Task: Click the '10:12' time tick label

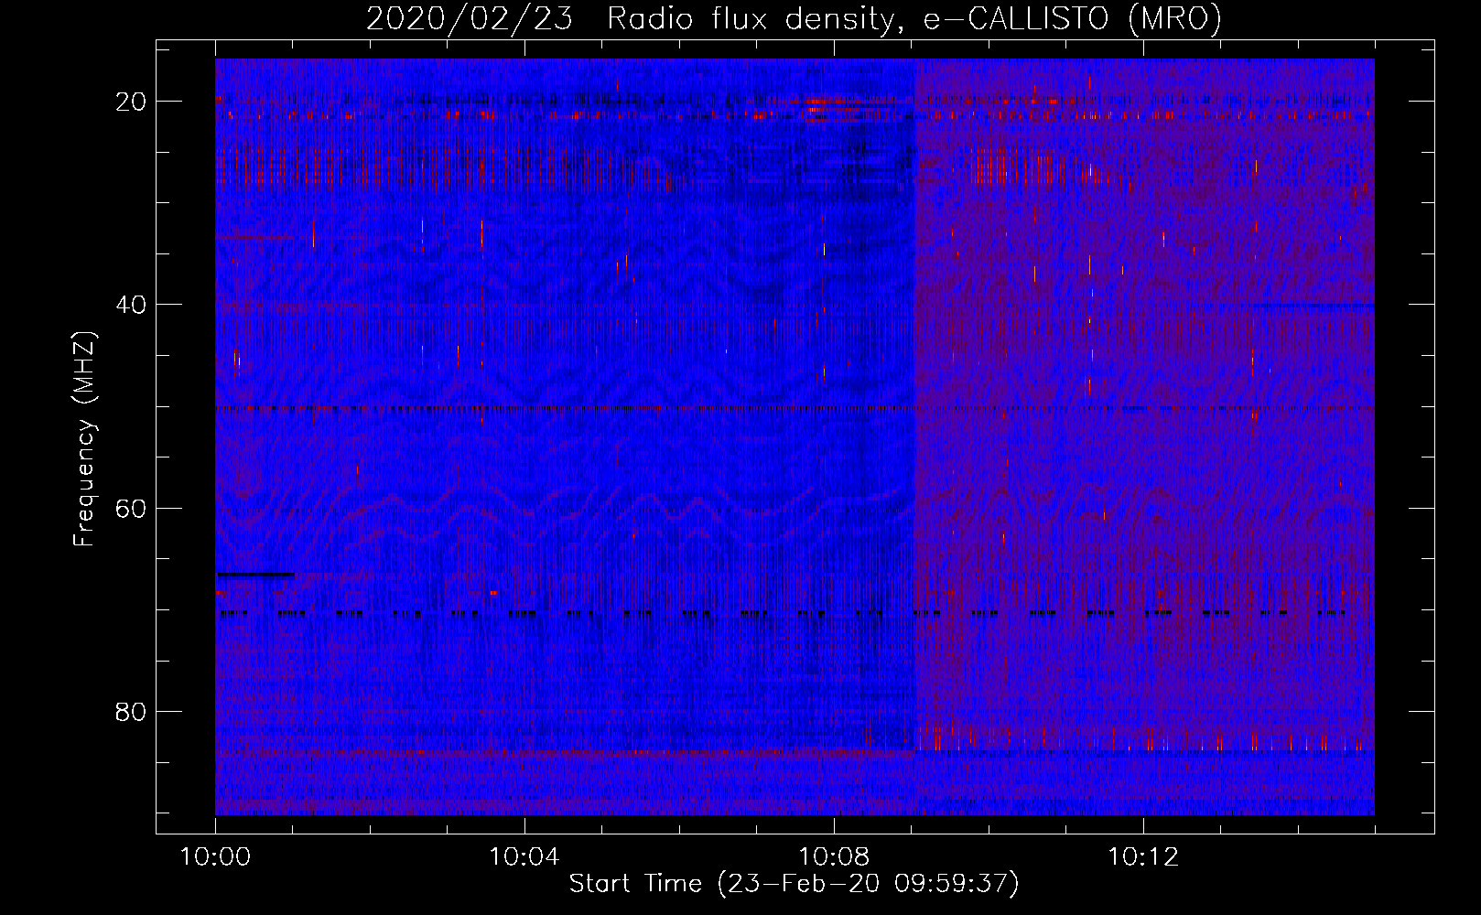Action: click(1142, 857)
